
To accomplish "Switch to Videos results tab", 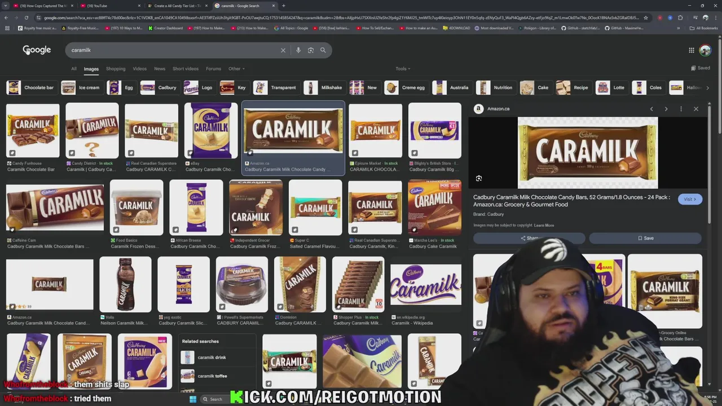I will (140, 69).
